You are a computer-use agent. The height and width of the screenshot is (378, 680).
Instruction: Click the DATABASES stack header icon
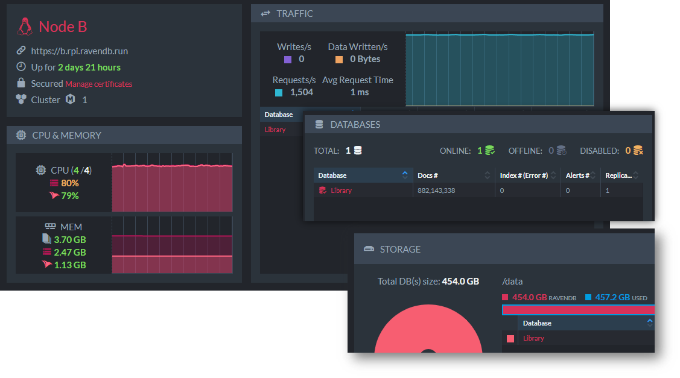tap(319, 124)
